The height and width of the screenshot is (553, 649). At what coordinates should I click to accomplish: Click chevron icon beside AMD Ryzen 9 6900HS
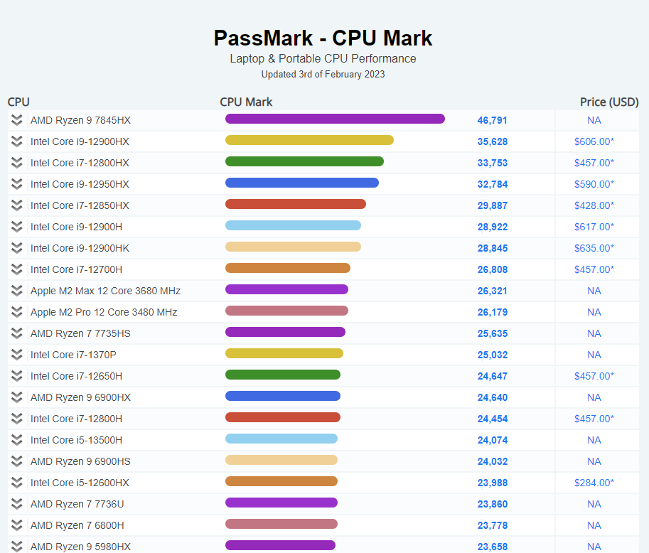click(x=16, y=461)
